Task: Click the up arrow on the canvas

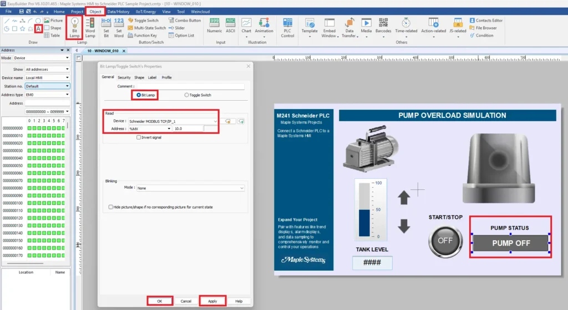Action: (x=404, y=198)
